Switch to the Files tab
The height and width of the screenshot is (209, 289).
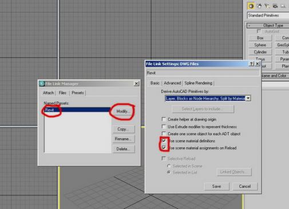coord(62,93)
